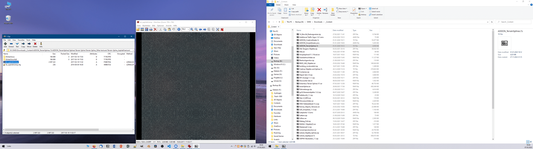The width and height of the screenshot is (533, 149).
Task: Open the zoom percentage dropdown in IrfanView
Action: [188, 30]
